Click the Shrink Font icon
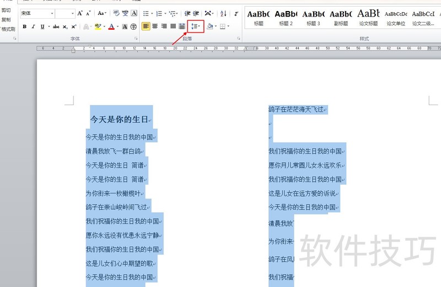Image resolution: width=441 pixels, height=287 pixels. tap(88, 13)
